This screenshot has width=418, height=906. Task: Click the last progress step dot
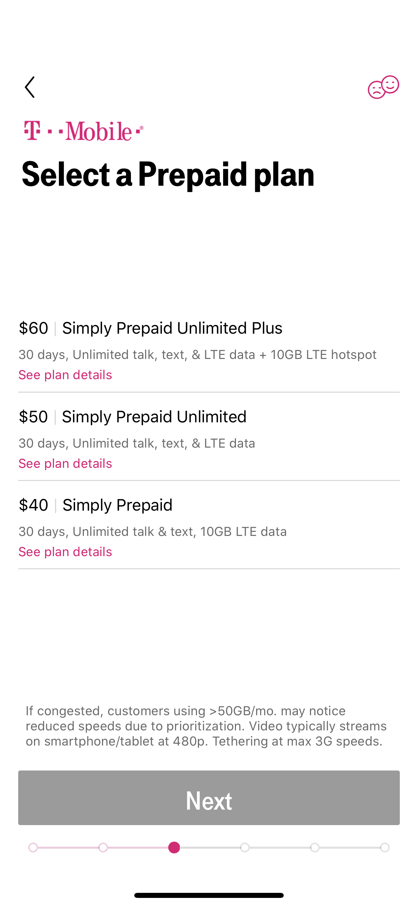pos(385,848)
